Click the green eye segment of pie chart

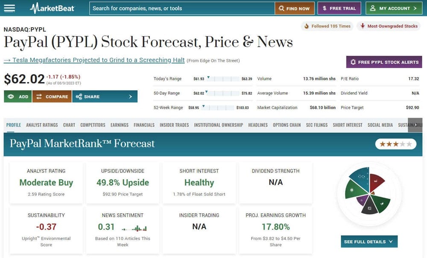click(354, 190)
